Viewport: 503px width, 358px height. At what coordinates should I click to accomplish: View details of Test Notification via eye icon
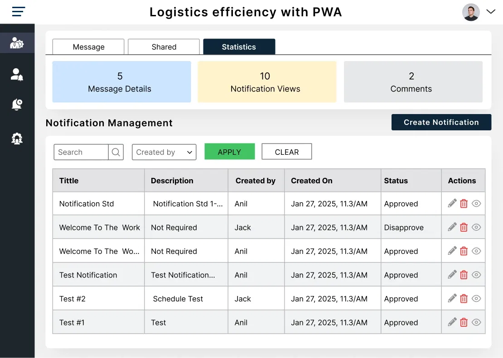click(476, 274)
